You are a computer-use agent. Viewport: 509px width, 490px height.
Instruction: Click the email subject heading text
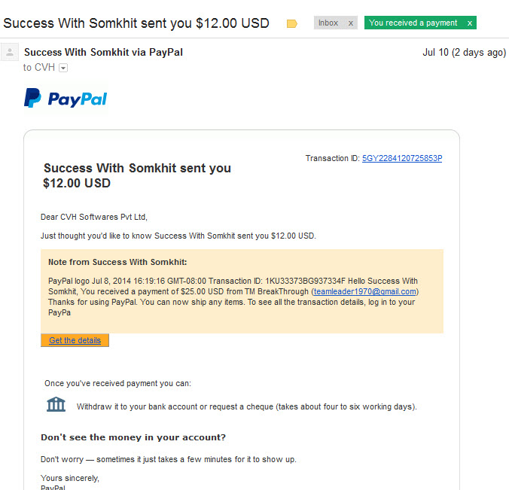[136, 23]
